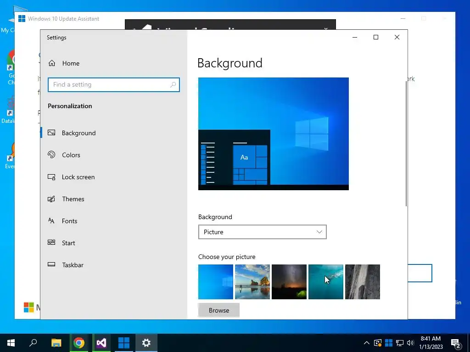
Task: Click the Start tiles icon in sidebar
Action: point(51,242)
